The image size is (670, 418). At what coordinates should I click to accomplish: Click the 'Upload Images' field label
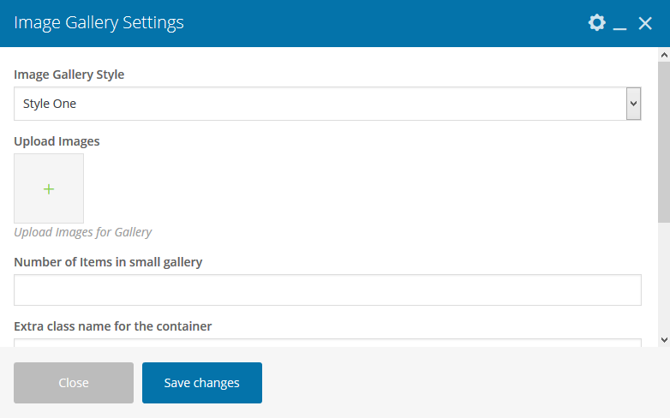(57, 141)
